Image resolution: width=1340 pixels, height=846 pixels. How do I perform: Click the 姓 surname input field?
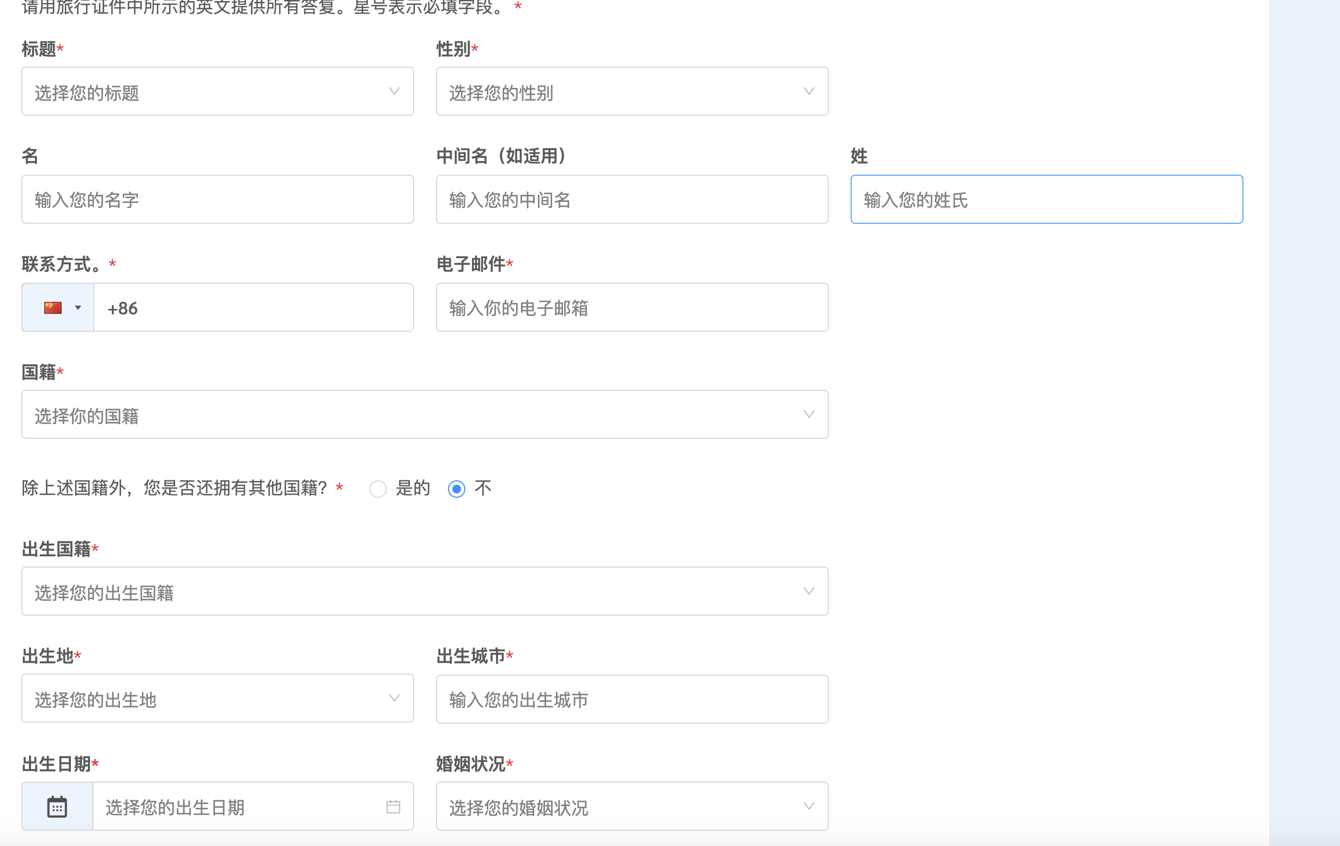(x=1046, y=200)
